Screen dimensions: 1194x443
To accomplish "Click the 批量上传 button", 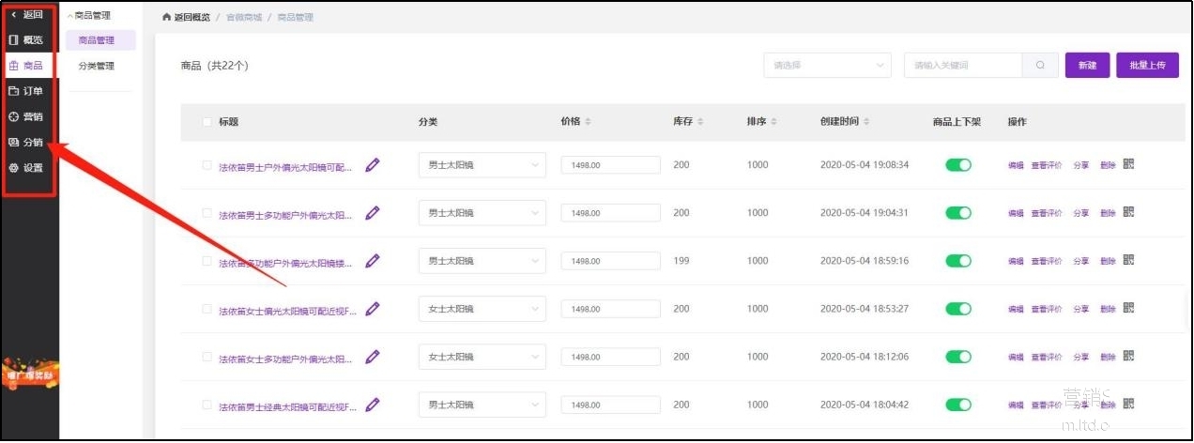I will (x=1147, y=66).
